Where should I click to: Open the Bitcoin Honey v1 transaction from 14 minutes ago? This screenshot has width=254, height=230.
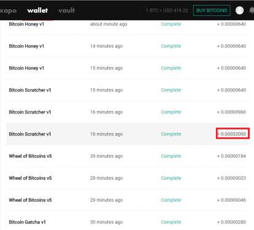point(128,46)
